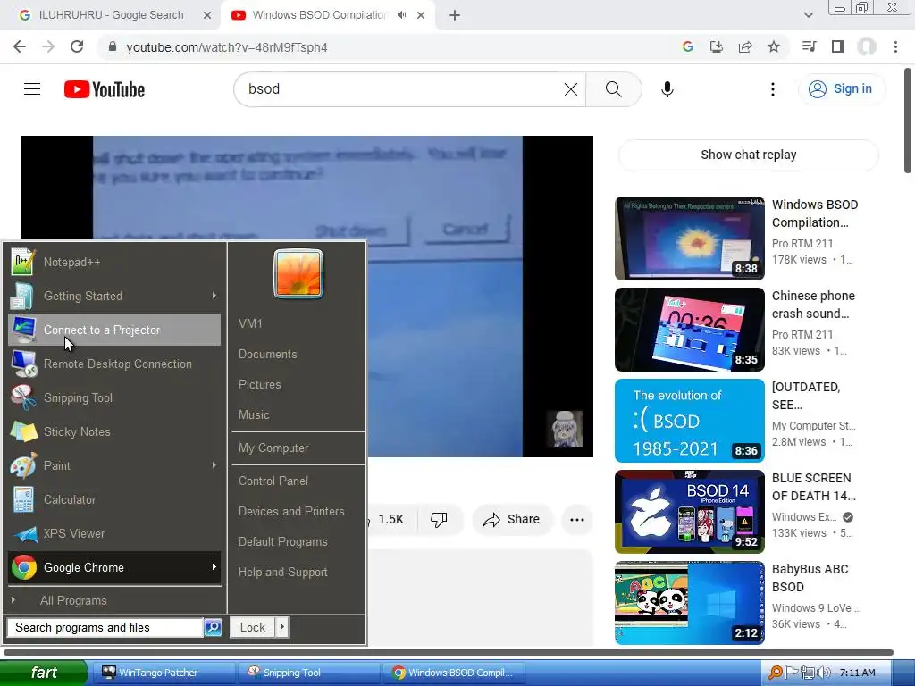The width and height of the screenshot is (915, 686).
Task: Close the ILUHRUHRU Google Search tab
Action: click(x=207, y=15)
